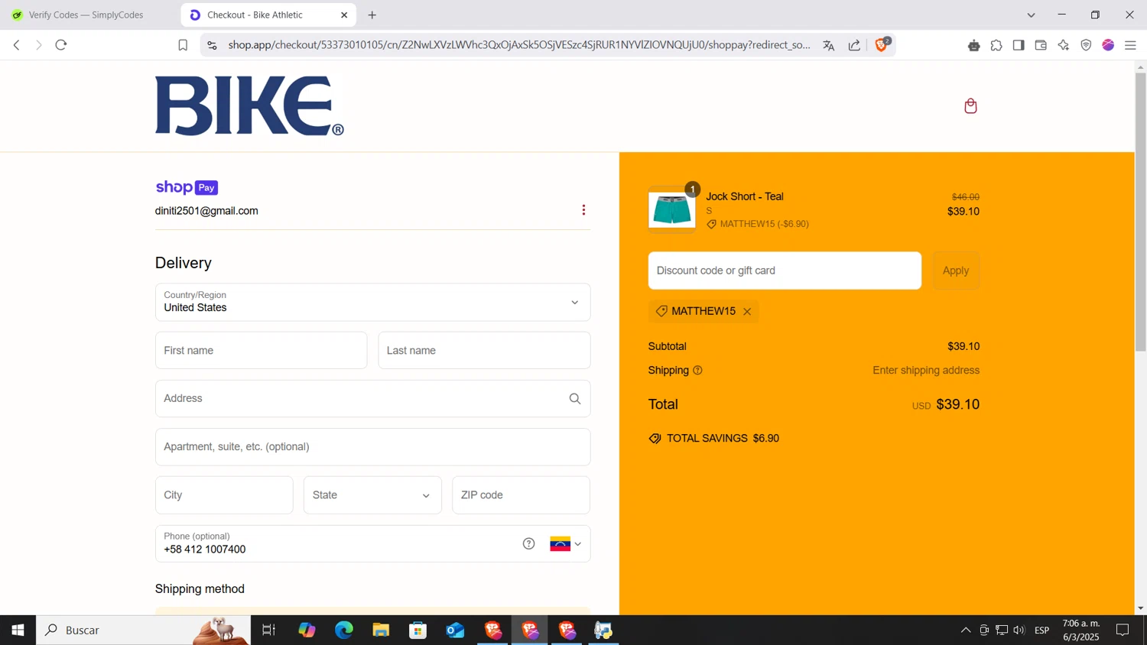Click the ZIP code field

tap(521, 495)
